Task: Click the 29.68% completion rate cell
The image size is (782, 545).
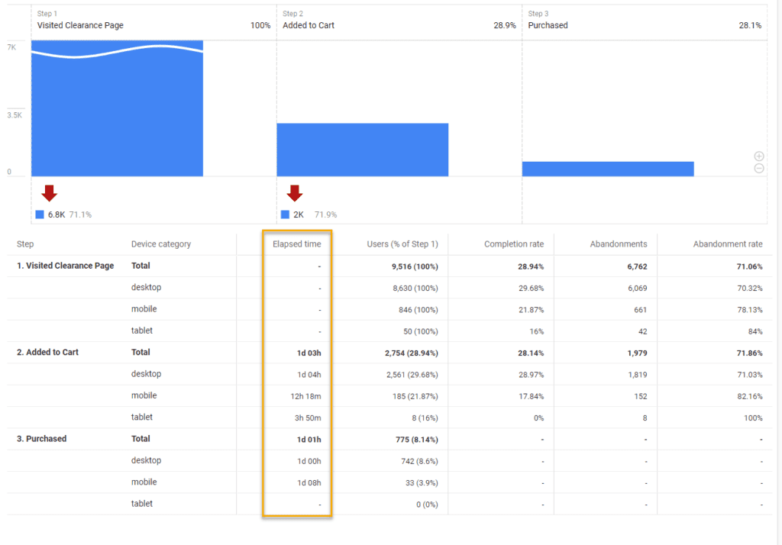Action: tap(532, 289)
